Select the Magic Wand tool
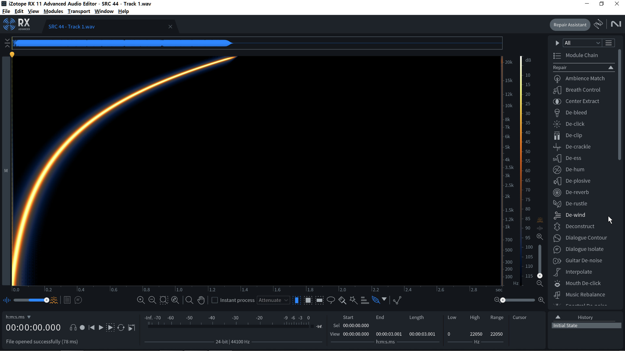Screen dimensions: 625x351 point(354,300)
